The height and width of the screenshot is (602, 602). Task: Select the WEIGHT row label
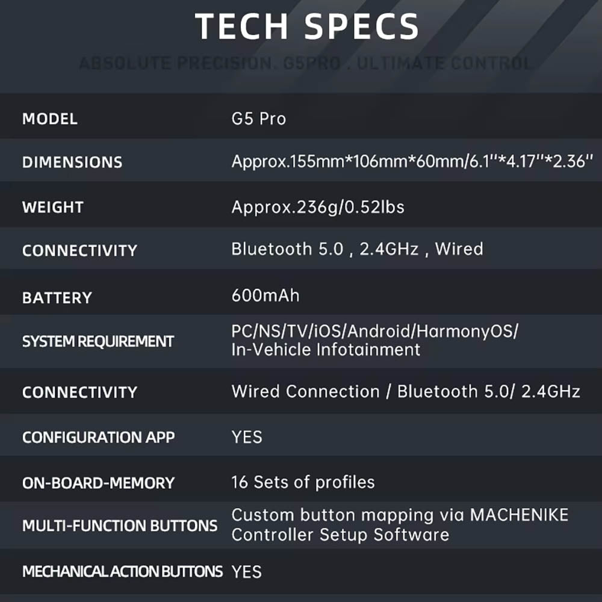click(53, 207)
